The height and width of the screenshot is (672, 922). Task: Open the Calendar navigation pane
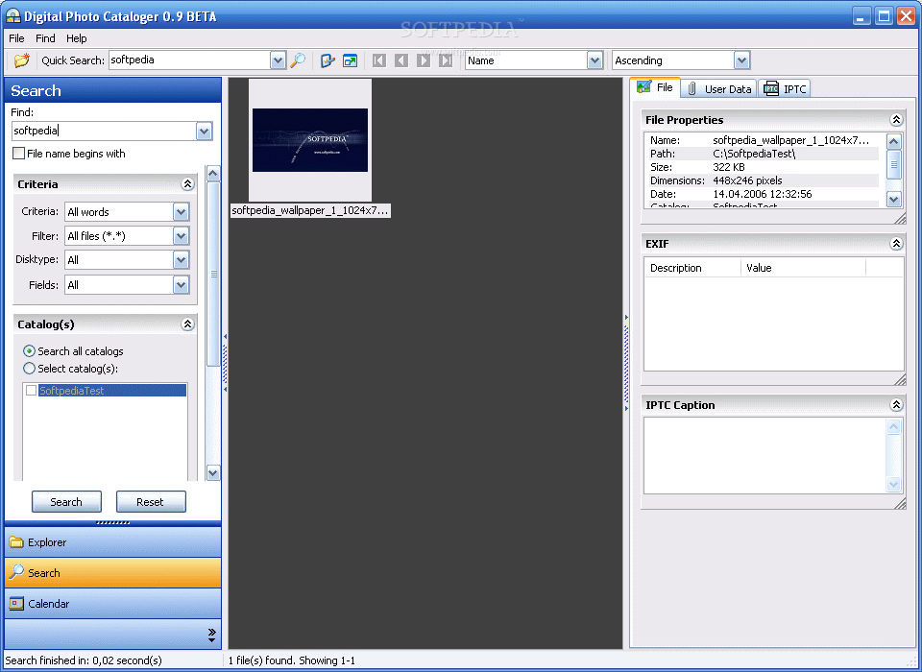tap(113, 603)
